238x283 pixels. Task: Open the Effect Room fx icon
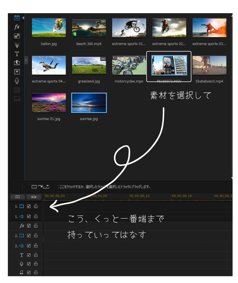[x=17, y=27]
